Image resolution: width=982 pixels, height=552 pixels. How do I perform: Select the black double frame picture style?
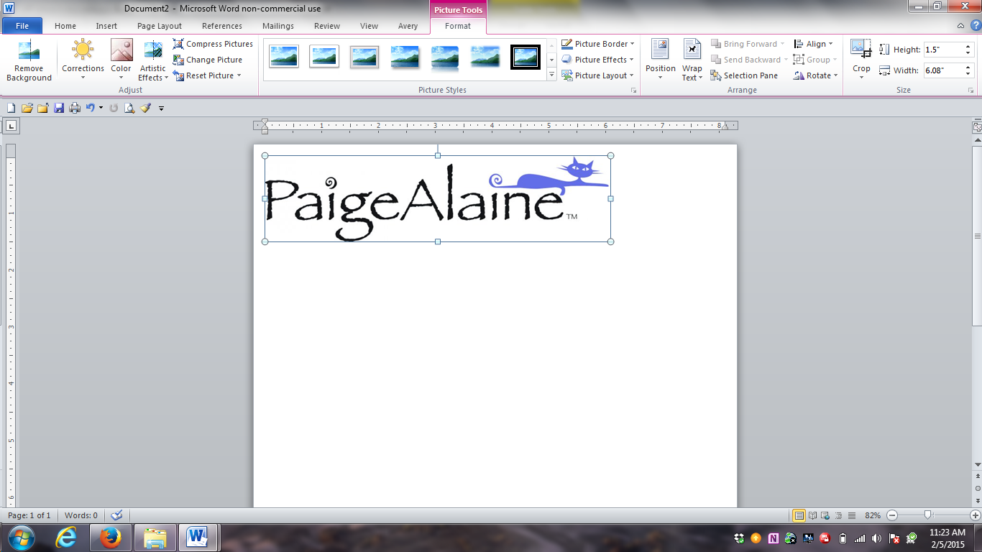coord(525,57)
